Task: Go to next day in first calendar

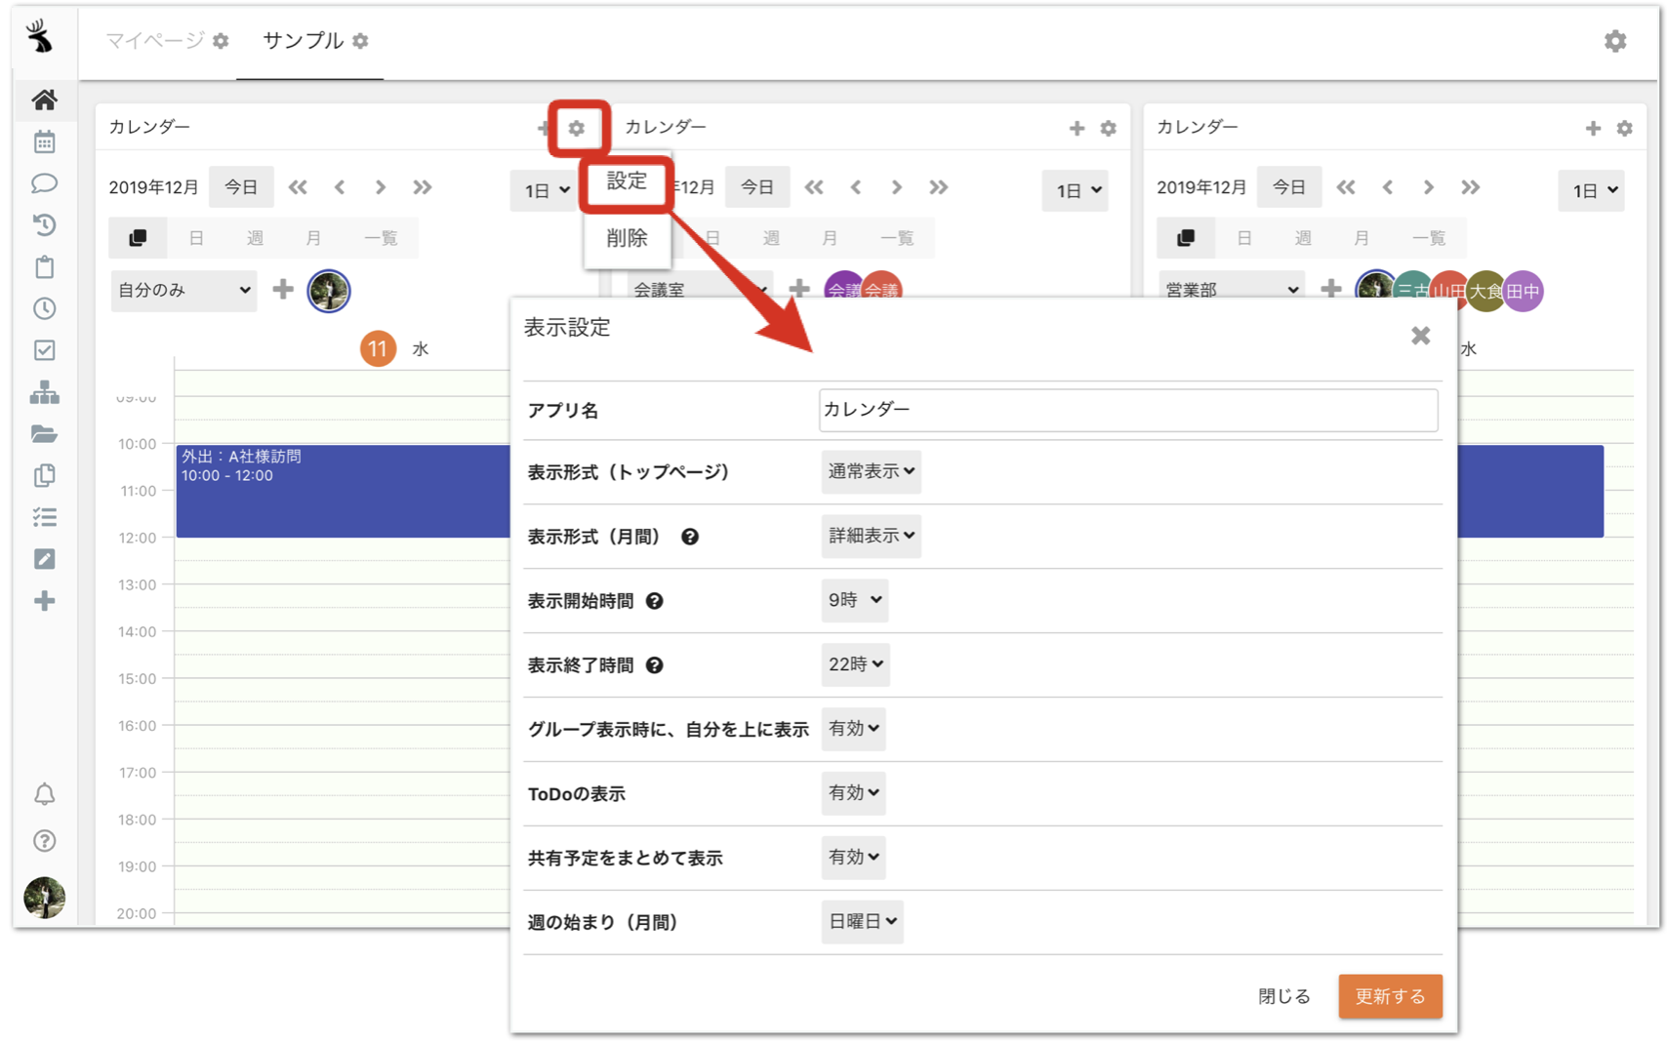Action: [381, 187]
